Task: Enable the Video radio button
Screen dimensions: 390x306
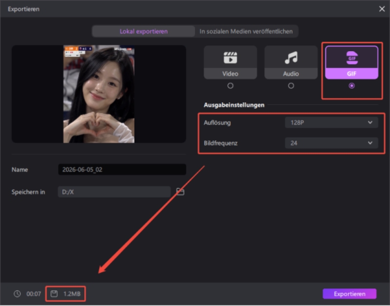Action: click(230, 86)
